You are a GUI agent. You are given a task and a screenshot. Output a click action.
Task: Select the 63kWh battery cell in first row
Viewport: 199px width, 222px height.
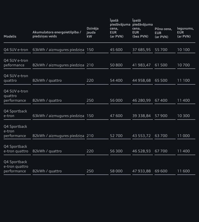coord(58,50)
